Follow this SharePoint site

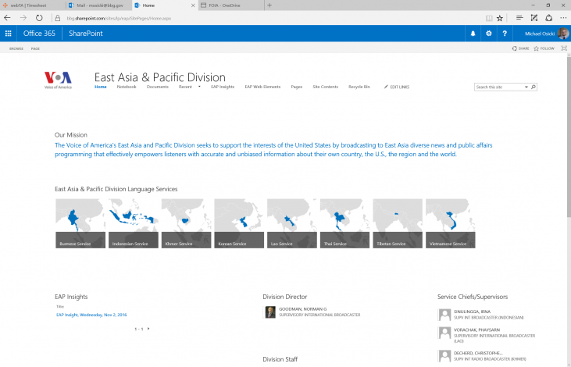tap(545, 48)
